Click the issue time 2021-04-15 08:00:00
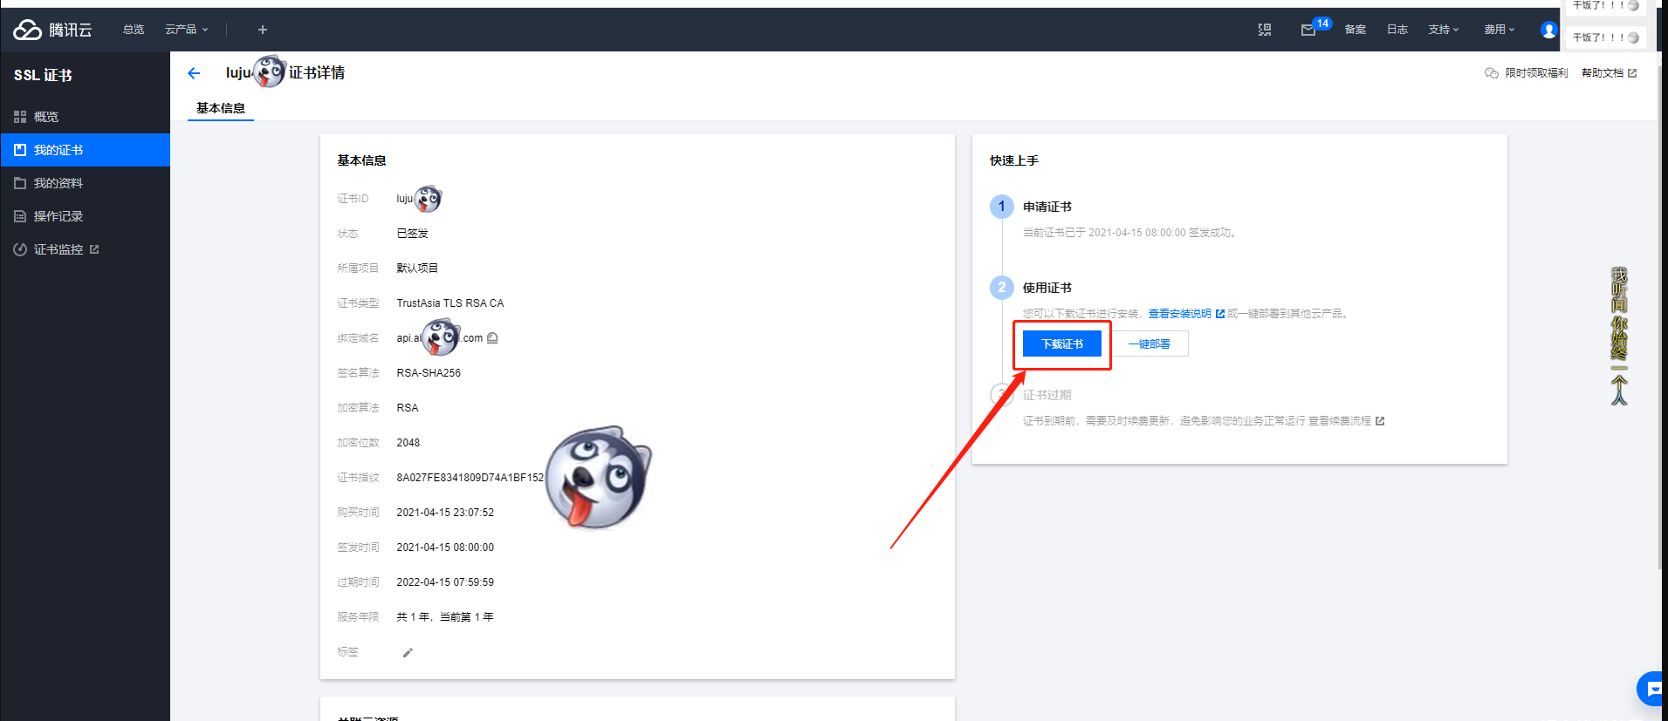Screen dimensions: 1668x721 [x=445, y=548]
